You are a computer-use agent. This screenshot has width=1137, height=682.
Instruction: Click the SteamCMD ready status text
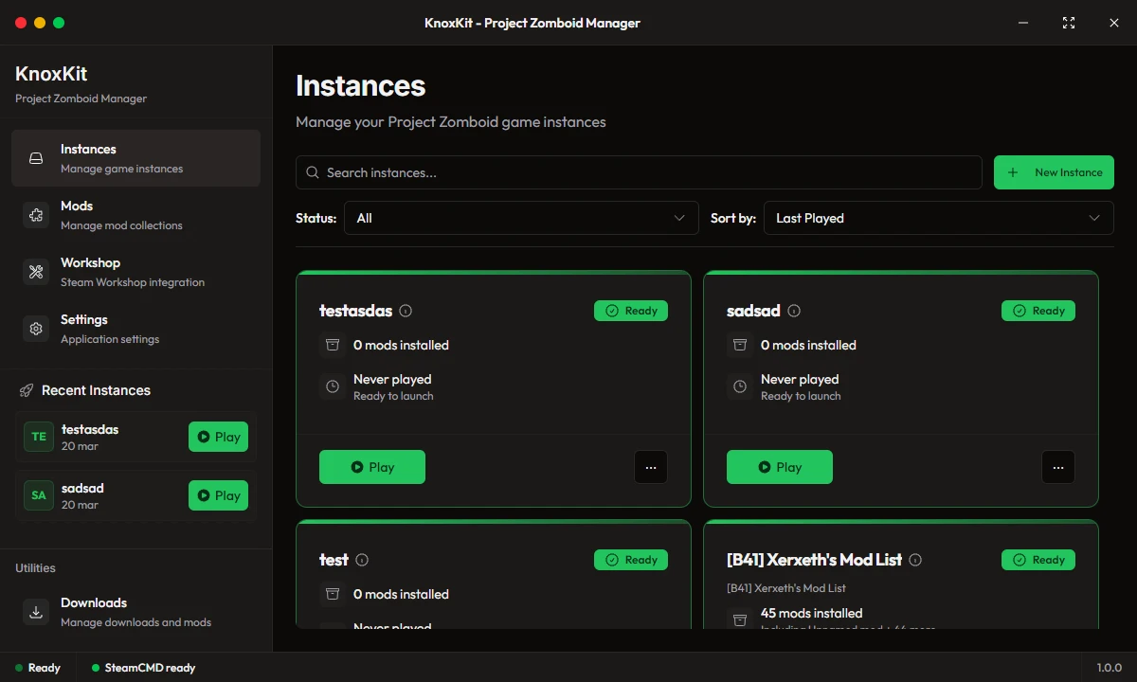tap(150, 668)
